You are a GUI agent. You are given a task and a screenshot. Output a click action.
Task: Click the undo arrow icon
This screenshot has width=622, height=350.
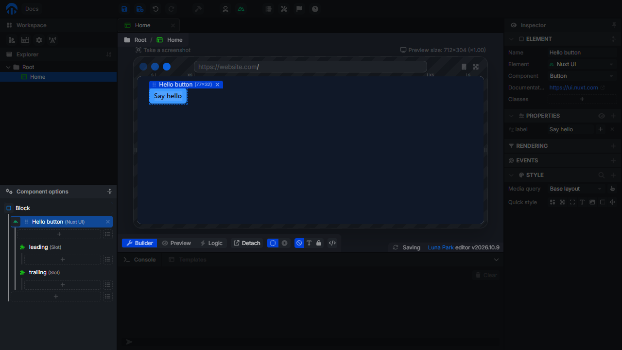155,9
